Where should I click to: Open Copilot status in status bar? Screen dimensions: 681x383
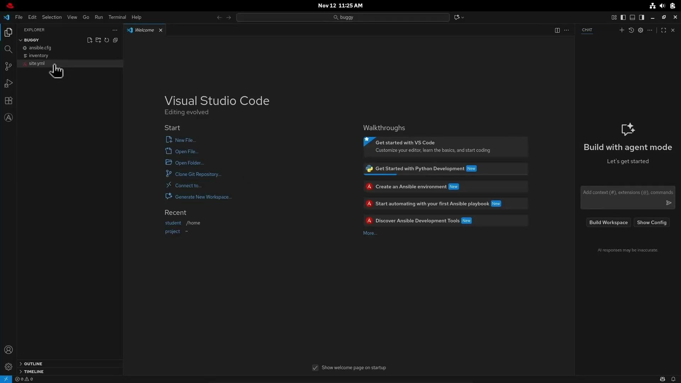tap(662, 379)
